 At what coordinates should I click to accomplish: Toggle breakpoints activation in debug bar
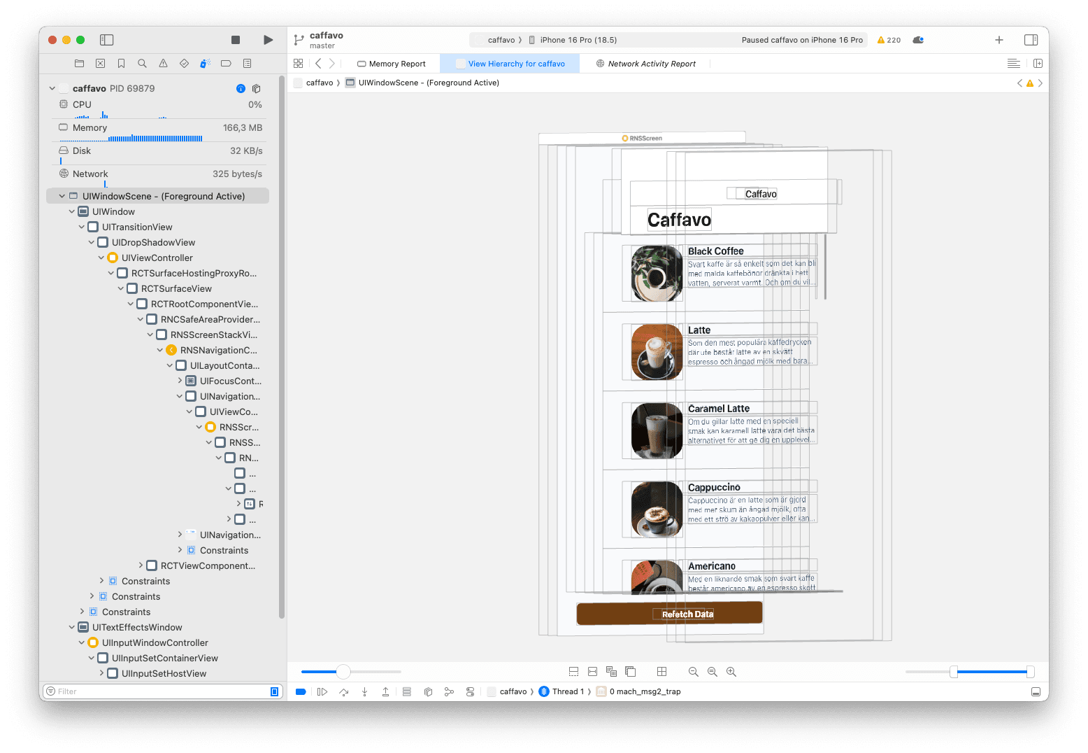pyautogui.click(x=301, y=691)
